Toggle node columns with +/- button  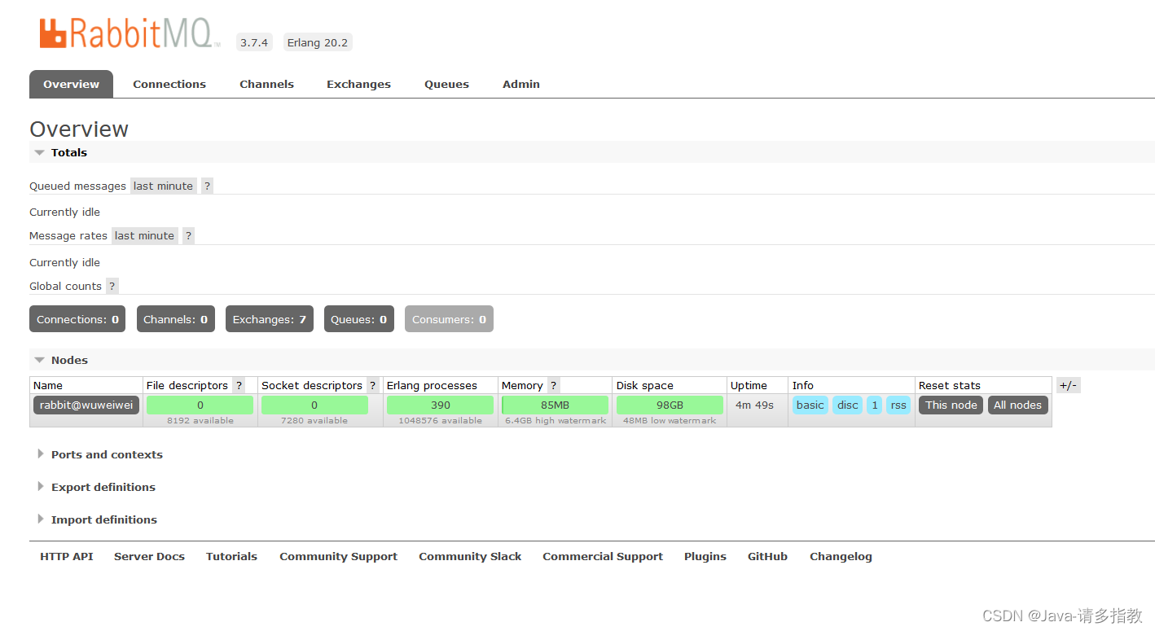(x=1068, y=385)
